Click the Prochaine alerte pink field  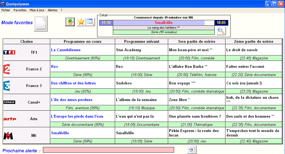pos(109,150)
